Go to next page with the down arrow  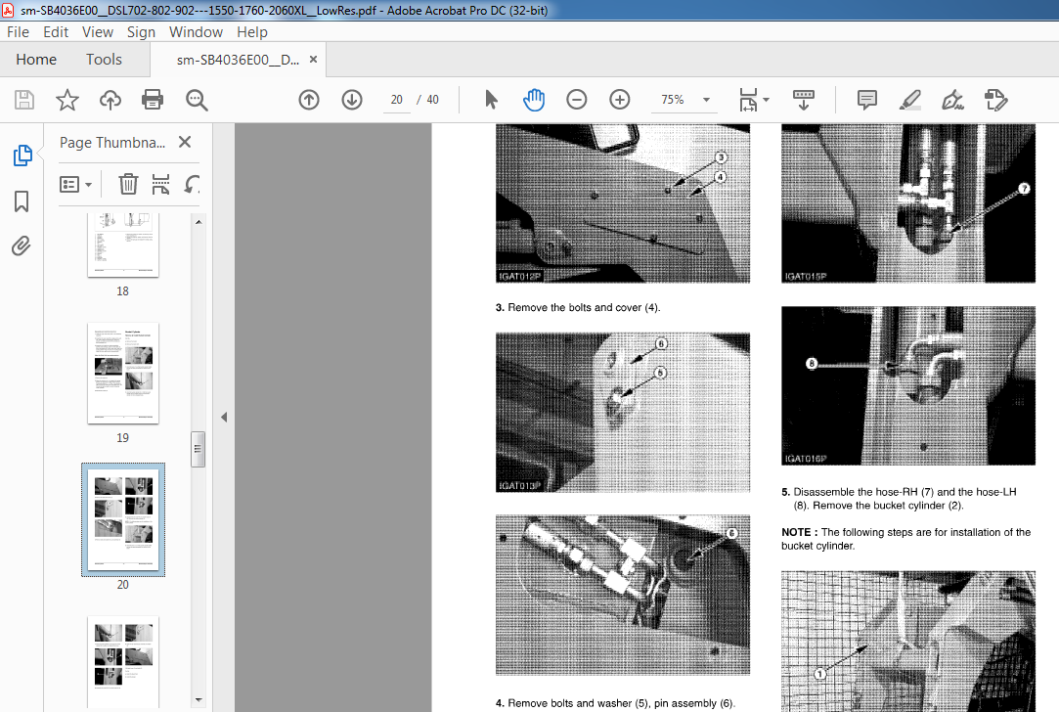pos(352,100)
